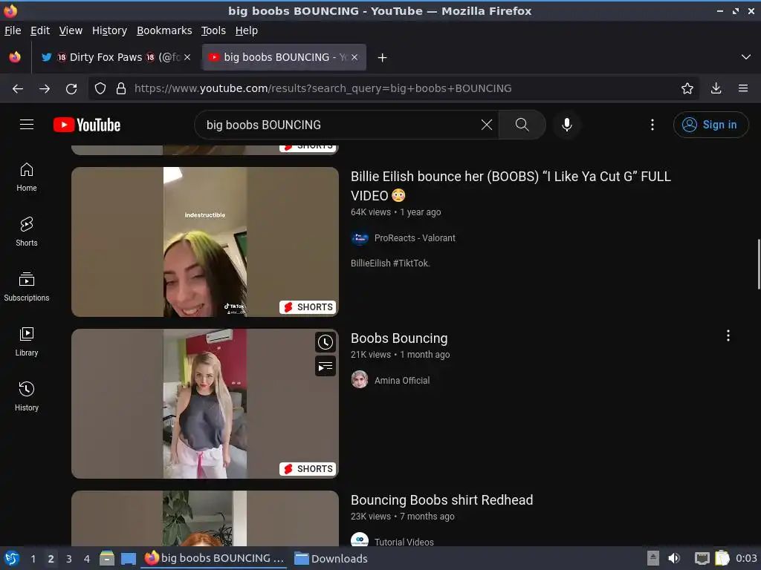Image resolution: width=761 pixels, height=570 pixels.
Task: Click the Sign in button
Action: 710,125
